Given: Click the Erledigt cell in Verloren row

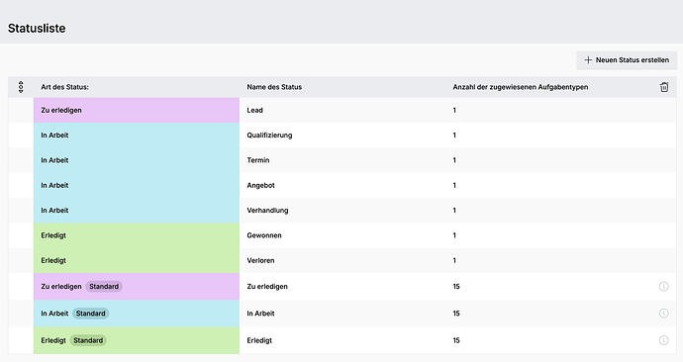Looking at the screenshot, I should [x=137, y=261].
